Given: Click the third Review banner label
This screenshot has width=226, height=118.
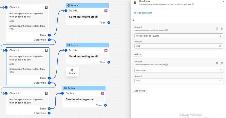Looking at the screenshot, I should click(71, 88).
